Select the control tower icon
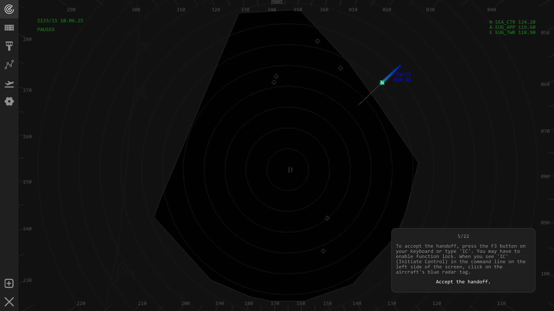 9,46
